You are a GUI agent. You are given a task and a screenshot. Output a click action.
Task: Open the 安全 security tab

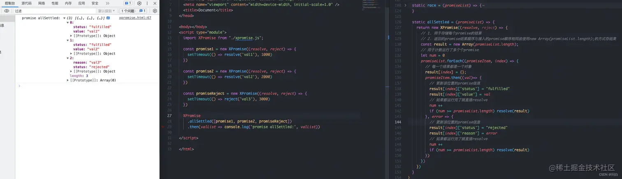95,3
